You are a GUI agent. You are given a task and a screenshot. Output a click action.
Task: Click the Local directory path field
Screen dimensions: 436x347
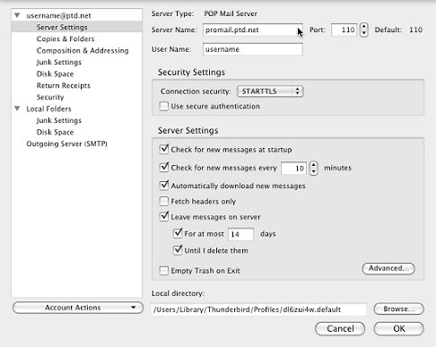(x=258, y=309)
